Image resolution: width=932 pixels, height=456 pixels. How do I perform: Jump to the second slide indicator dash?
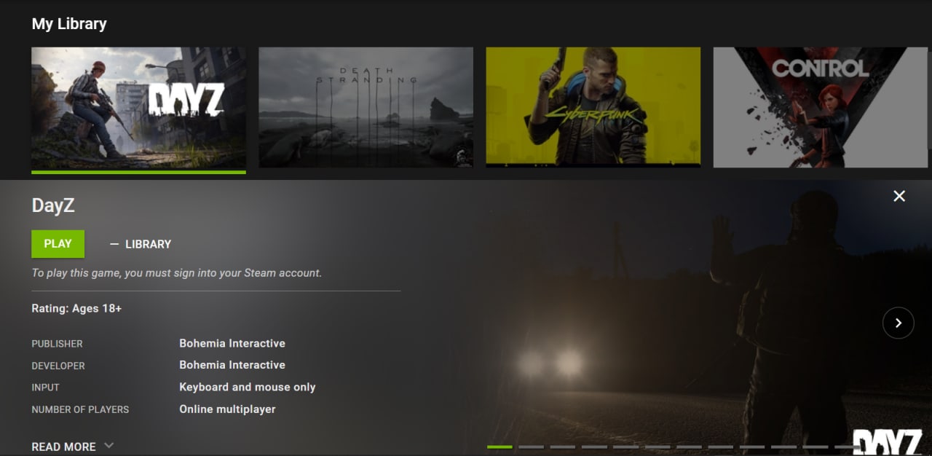531,447
